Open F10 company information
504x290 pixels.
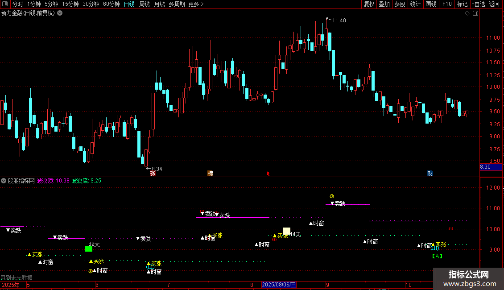[447, 4]
